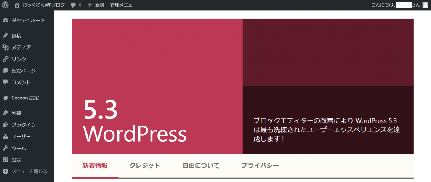This screenshot has width=431, height=182.
Task: Expand the 外観 appearance menu
Action: coord(16,113)
